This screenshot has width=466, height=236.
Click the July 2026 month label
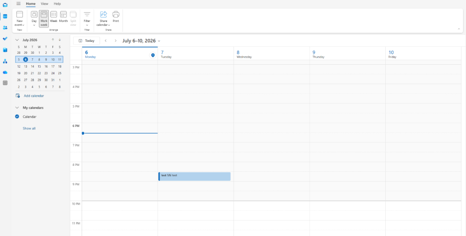coord(30,40)
